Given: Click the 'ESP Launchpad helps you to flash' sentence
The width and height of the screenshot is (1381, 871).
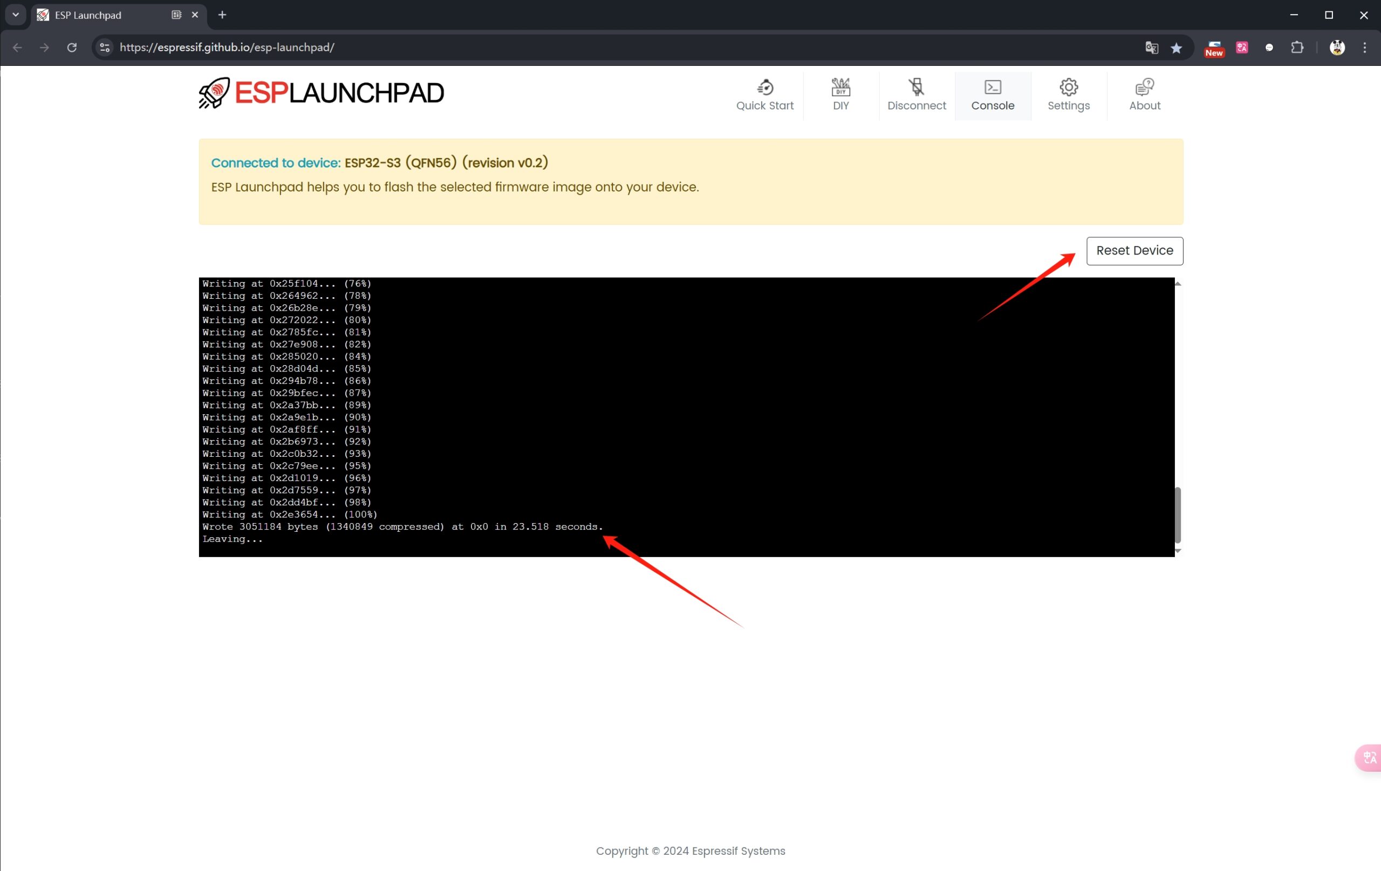Looking at the screenshot, I should (455, 187).
